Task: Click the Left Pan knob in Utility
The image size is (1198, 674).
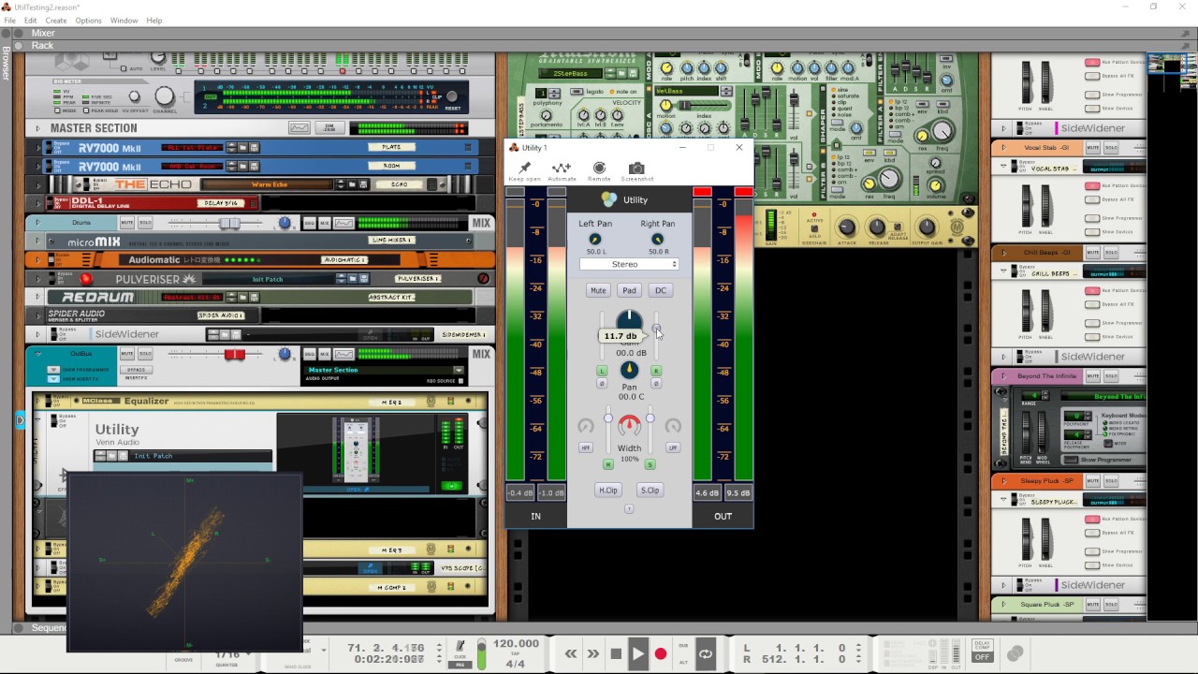Action: 595,240
